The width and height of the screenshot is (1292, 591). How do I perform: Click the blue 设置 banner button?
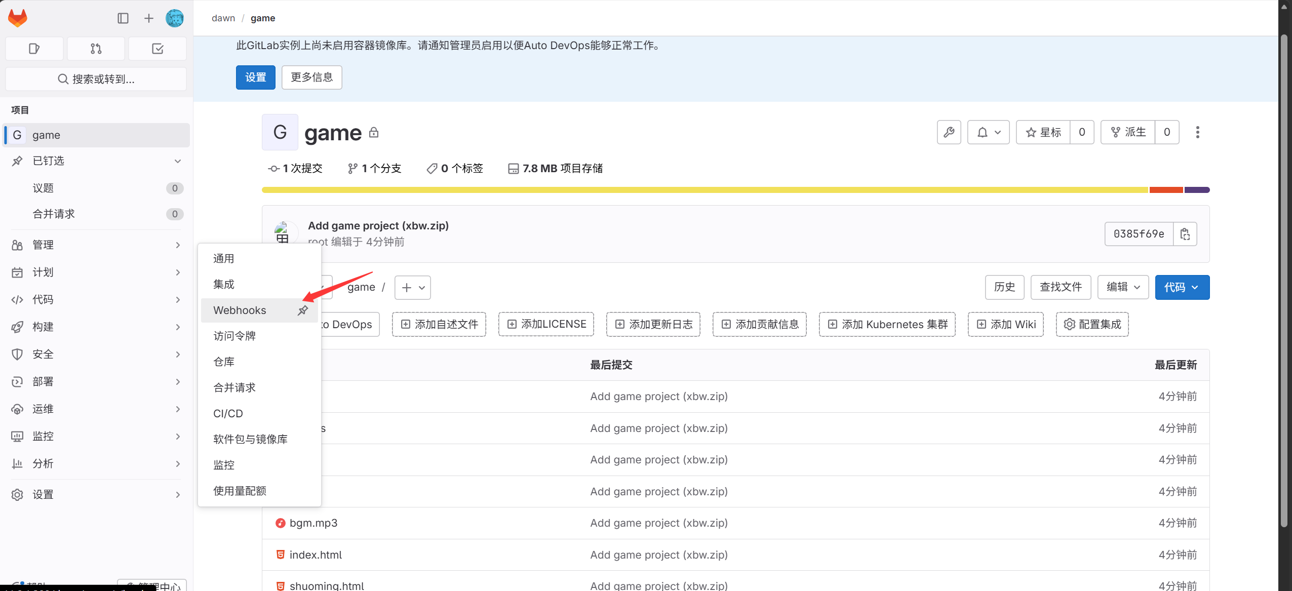[x=255, y=77]
